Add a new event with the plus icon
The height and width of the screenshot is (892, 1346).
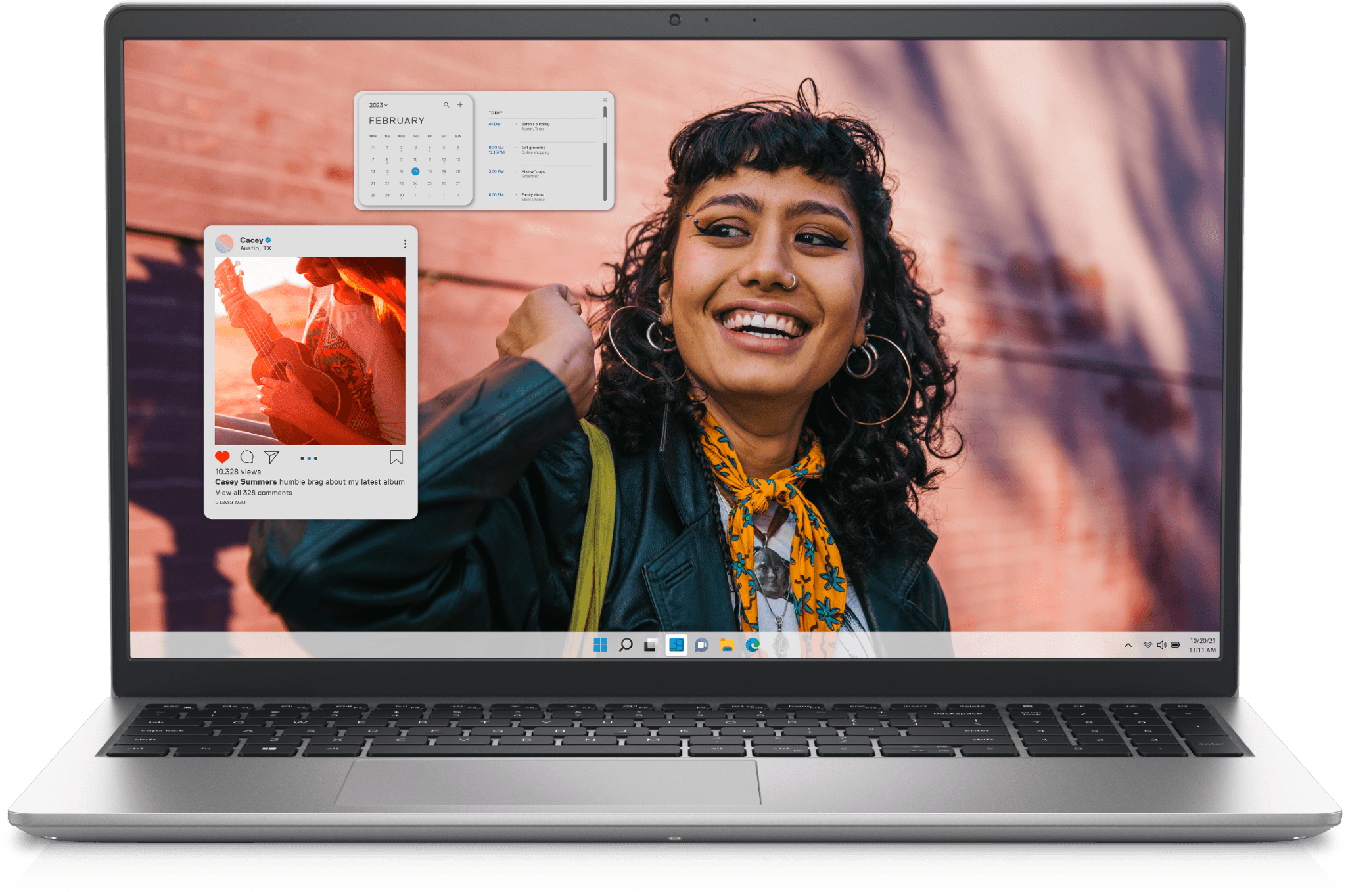pyautogui.click(x=460, y=105)
